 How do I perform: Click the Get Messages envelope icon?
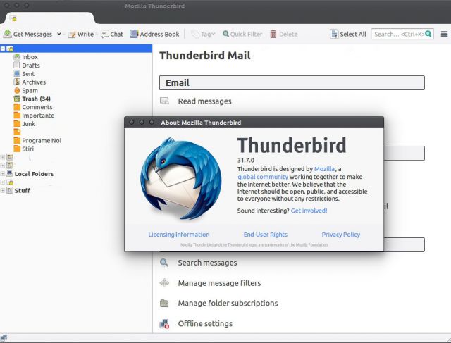(x=8, y=34)
